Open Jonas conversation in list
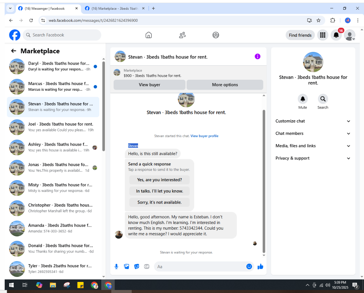The height and width of the screenshot is (293, 364). coord(53,168)
